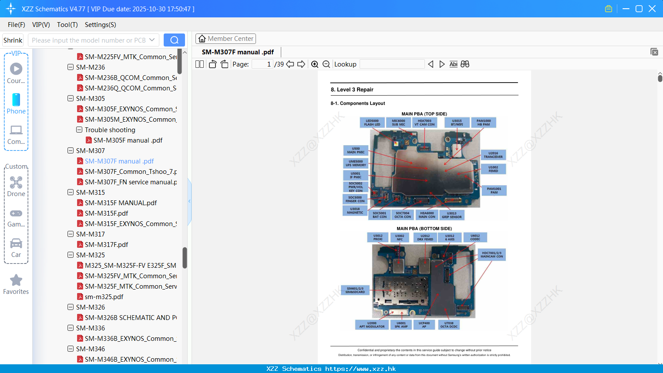The image size is (663, 373).
Task: Select the SM-M307F manual .pdf tab
Action: pos(238,52)
